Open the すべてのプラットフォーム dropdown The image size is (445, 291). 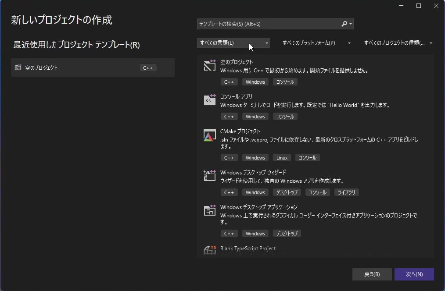(316, 43)
